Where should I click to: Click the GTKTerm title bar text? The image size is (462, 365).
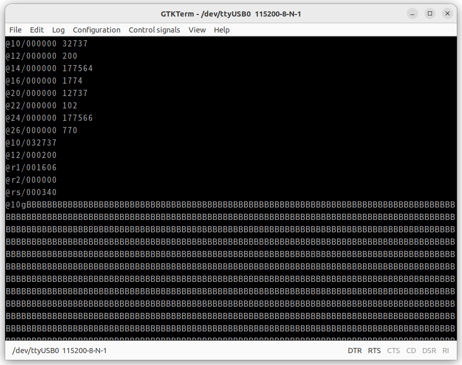[x=231, y=13]
